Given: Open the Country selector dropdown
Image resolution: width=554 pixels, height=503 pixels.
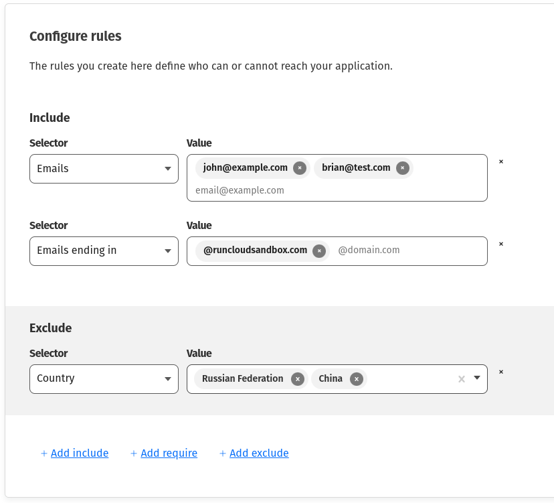Looking at the screenshot, I should pyautogui.click(x=104, y=378).
